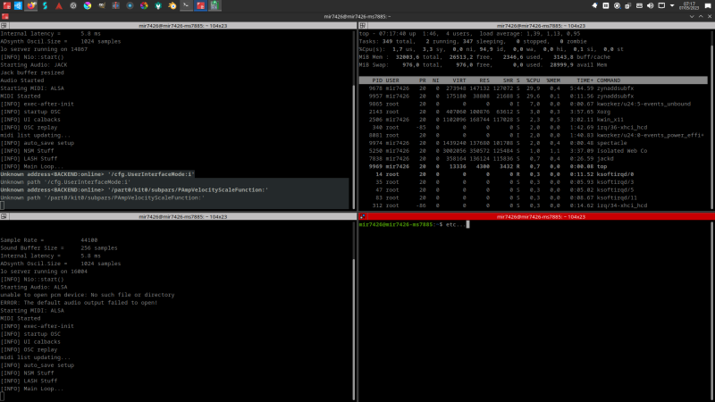Select the Xorg process row

coord(533,112)
